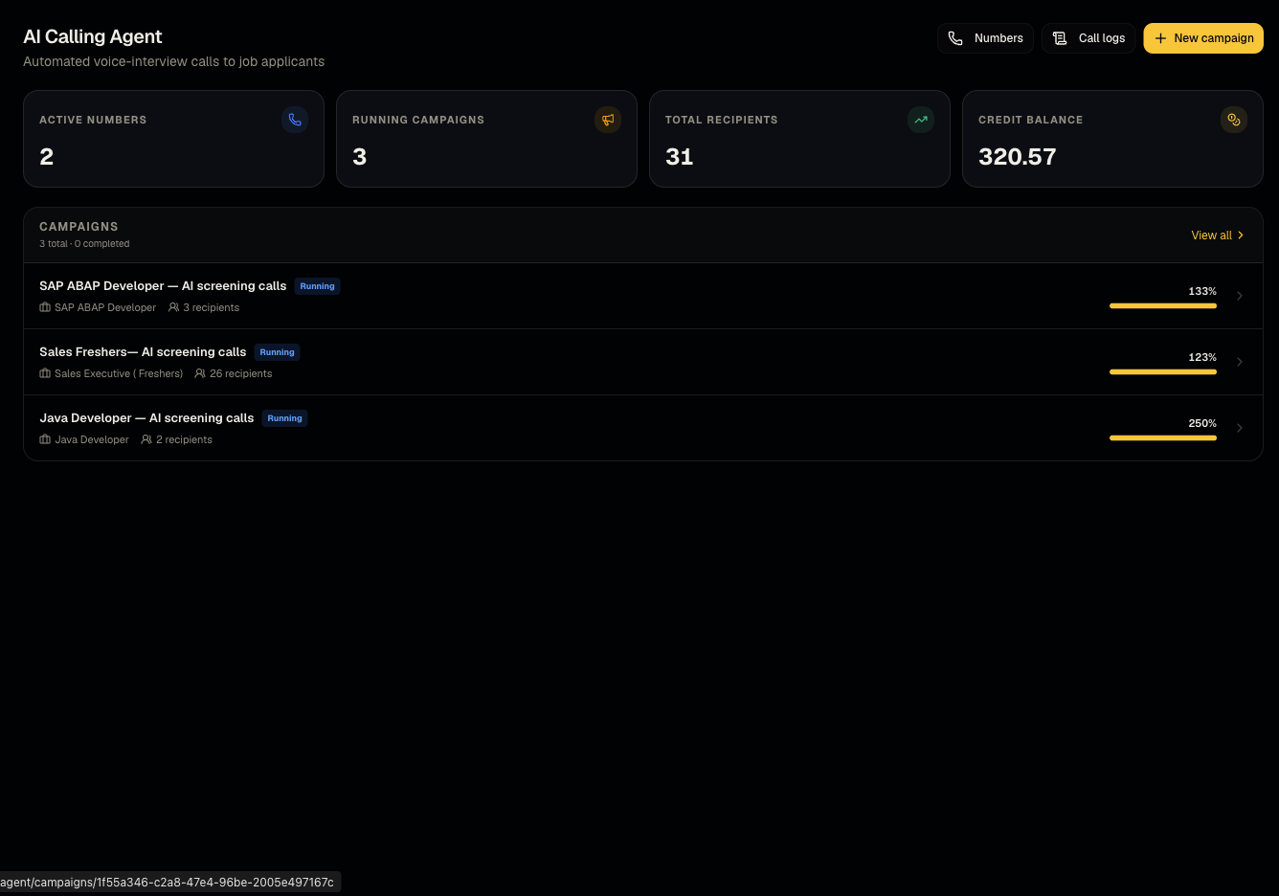Click the Running badge on Java Developer campaign
The height and width of the screenshot is (896, 1279).
coord(285,418)
